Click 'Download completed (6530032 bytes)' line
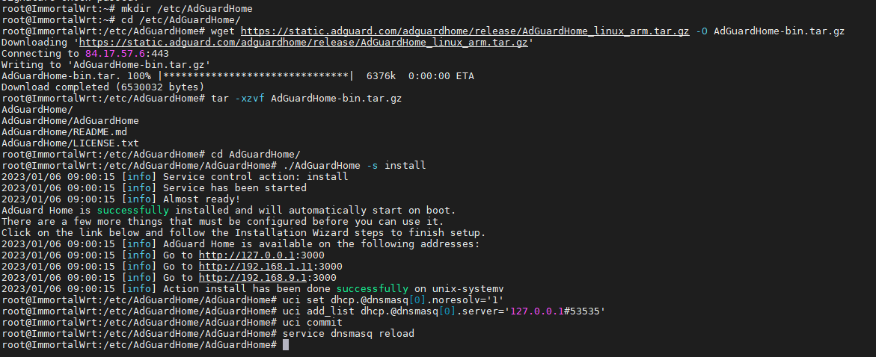 (103, 87)
